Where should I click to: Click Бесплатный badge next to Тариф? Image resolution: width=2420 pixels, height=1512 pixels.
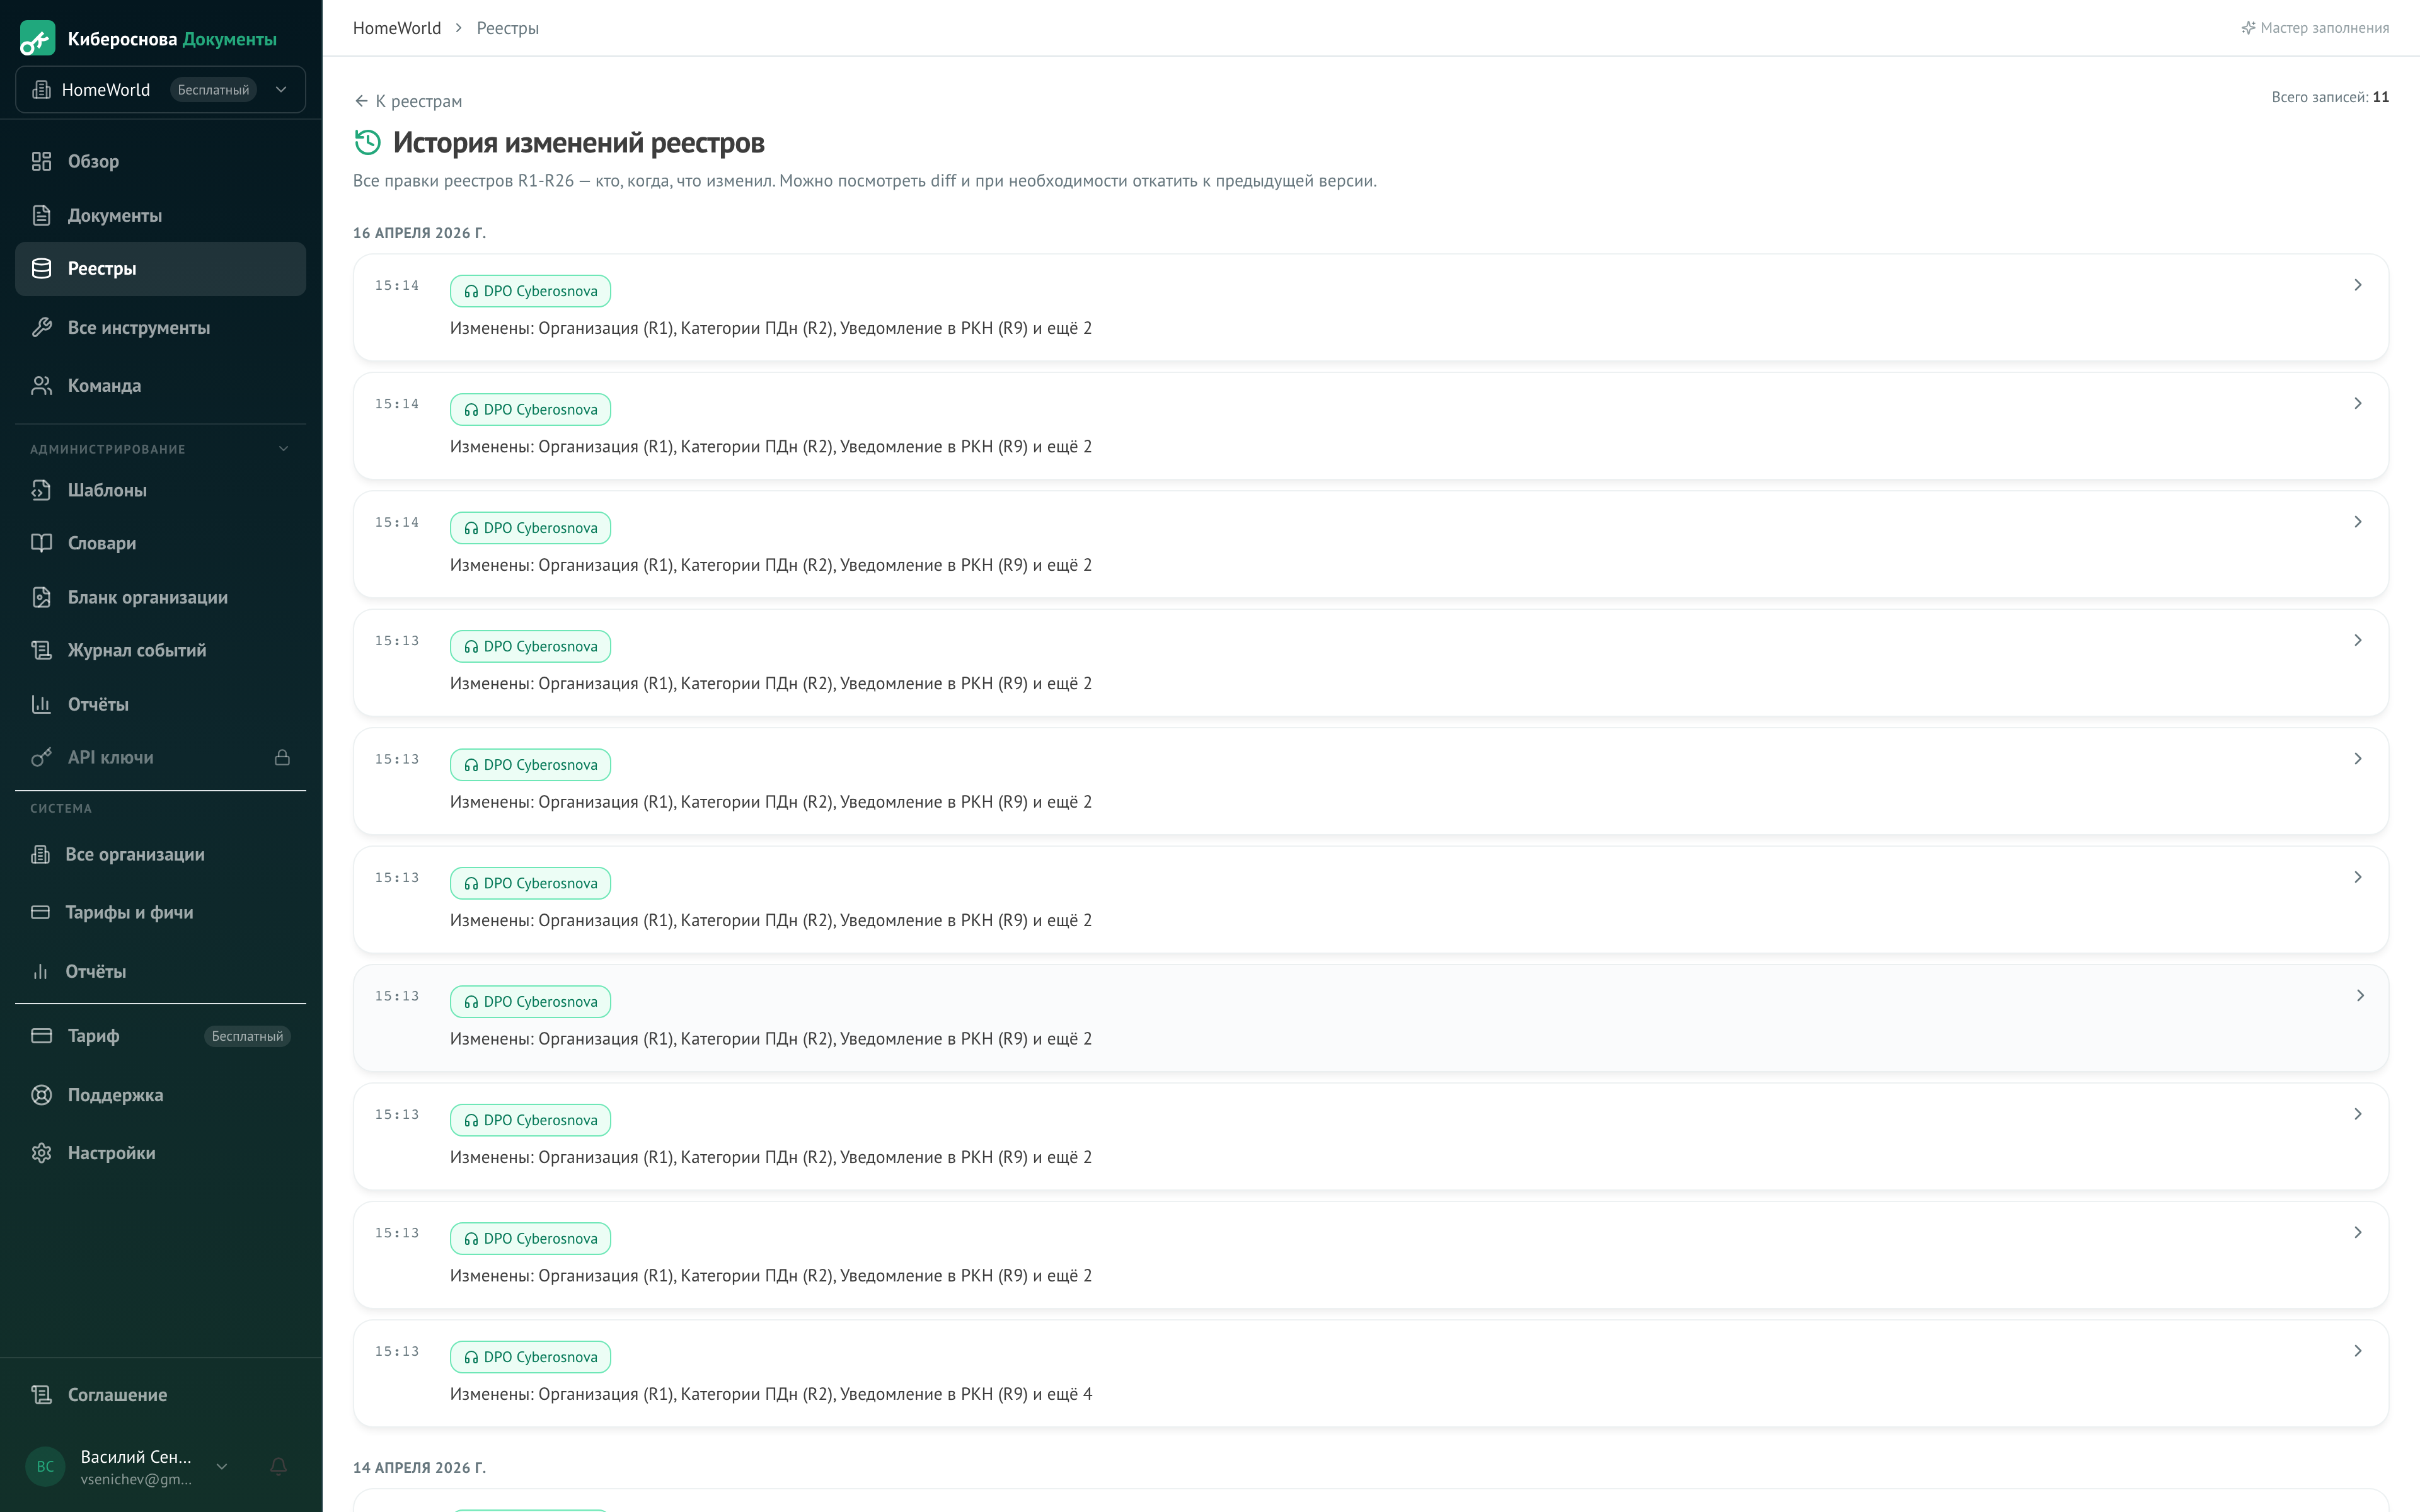click(x=247, y=1036)
